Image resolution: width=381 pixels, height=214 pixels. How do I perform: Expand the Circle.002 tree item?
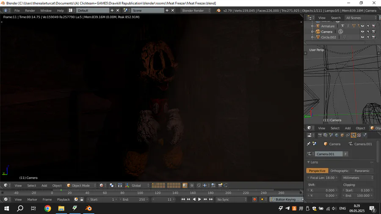(x=312, y=37)
